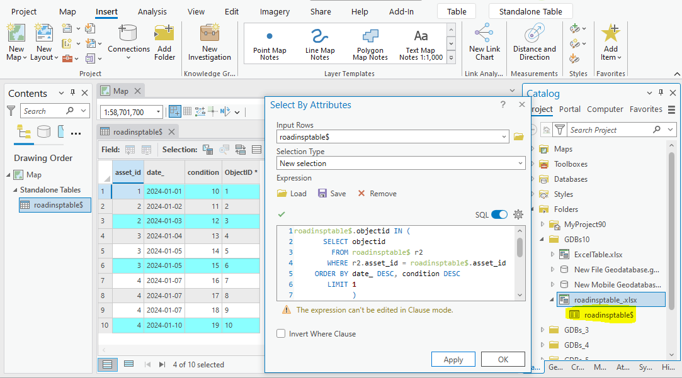Expand the Databases node in Catalog

[533, 179]
